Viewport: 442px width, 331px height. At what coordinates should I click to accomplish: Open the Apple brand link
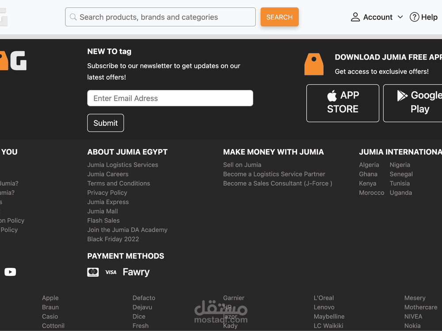point(50,298)
